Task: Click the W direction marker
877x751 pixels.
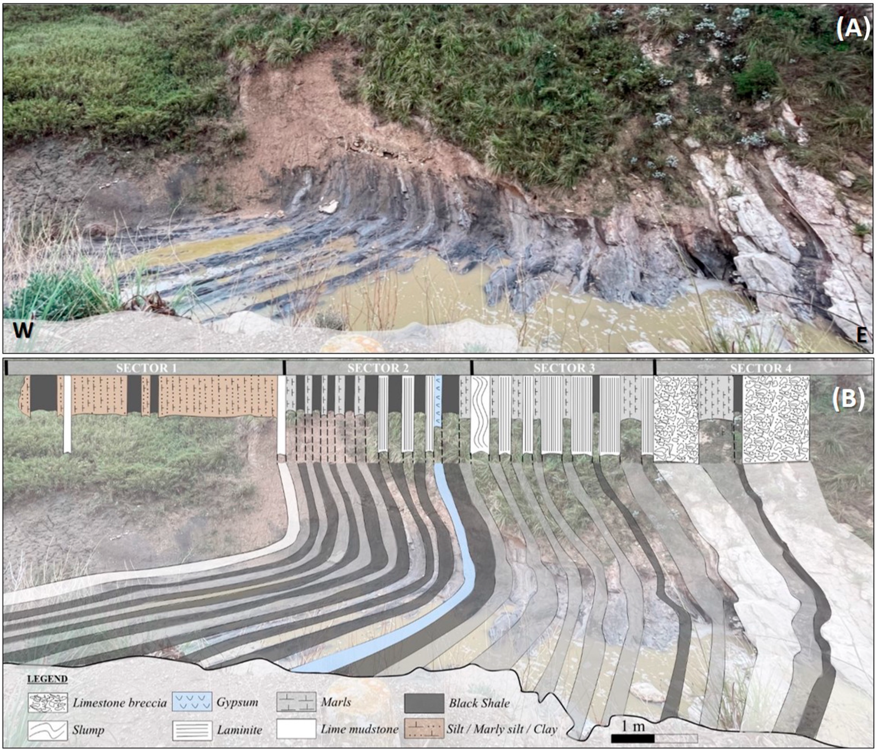Action: coord(23,330)
